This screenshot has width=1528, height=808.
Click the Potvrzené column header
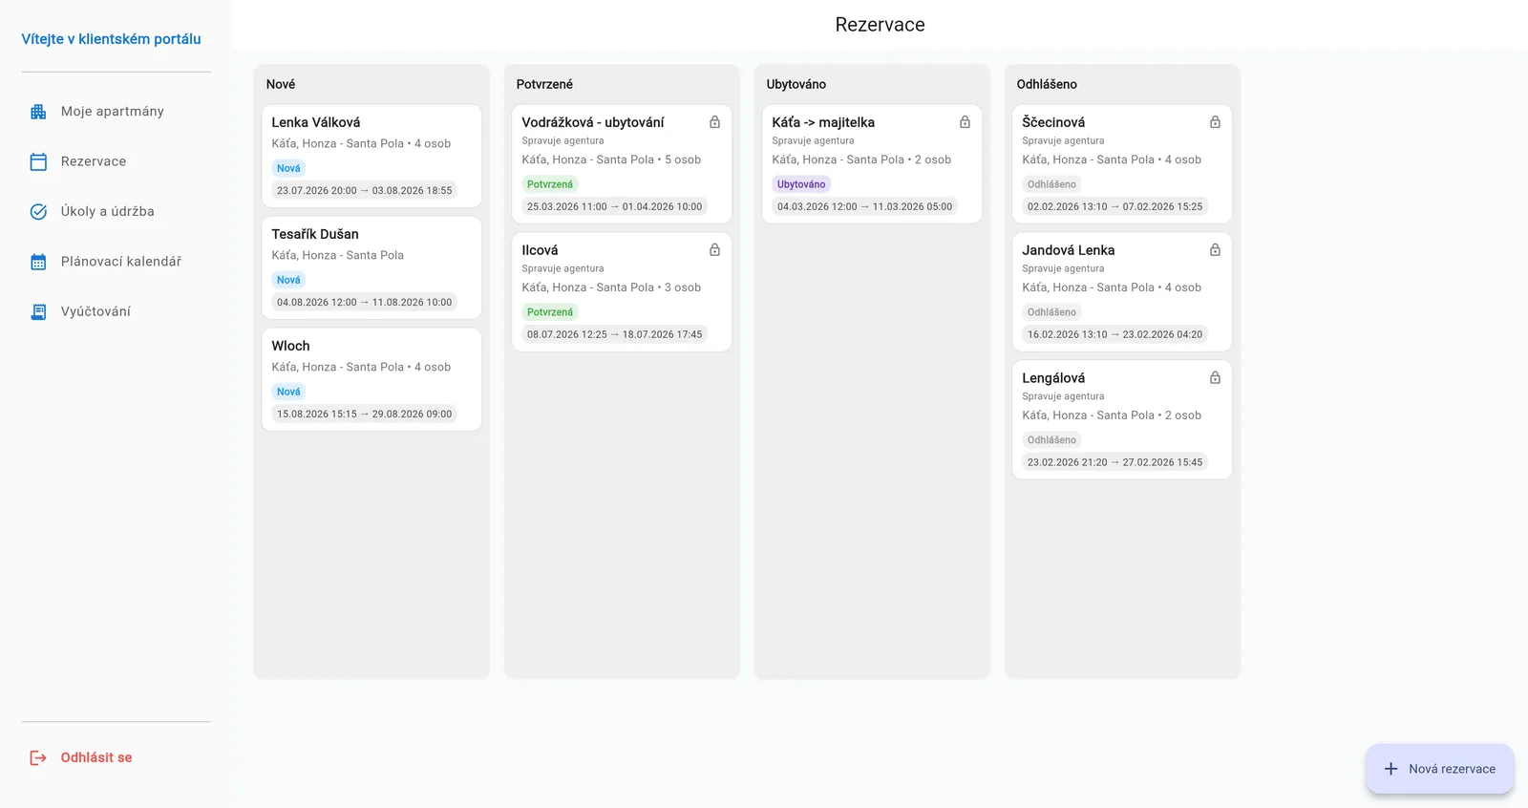click(x=544, y=84)
